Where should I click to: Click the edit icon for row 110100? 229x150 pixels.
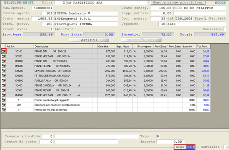pos(4,61)
